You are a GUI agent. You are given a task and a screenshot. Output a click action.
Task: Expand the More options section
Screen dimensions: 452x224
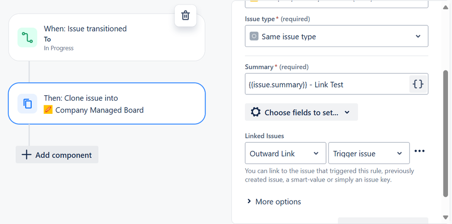(274, 202)
